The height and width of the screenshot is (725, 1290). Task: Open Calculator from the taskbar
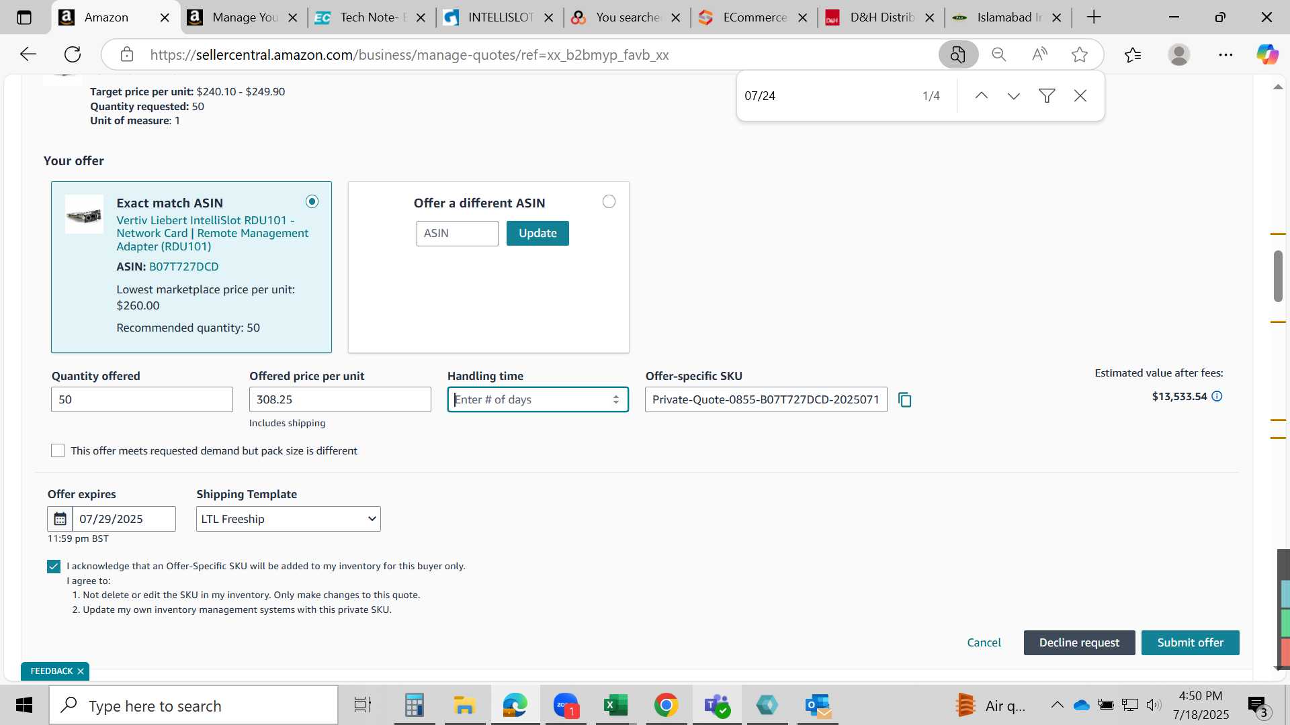414,705
